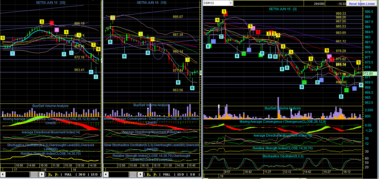Click F- icon in 30-minute chart toolbar

pos(56,175)
